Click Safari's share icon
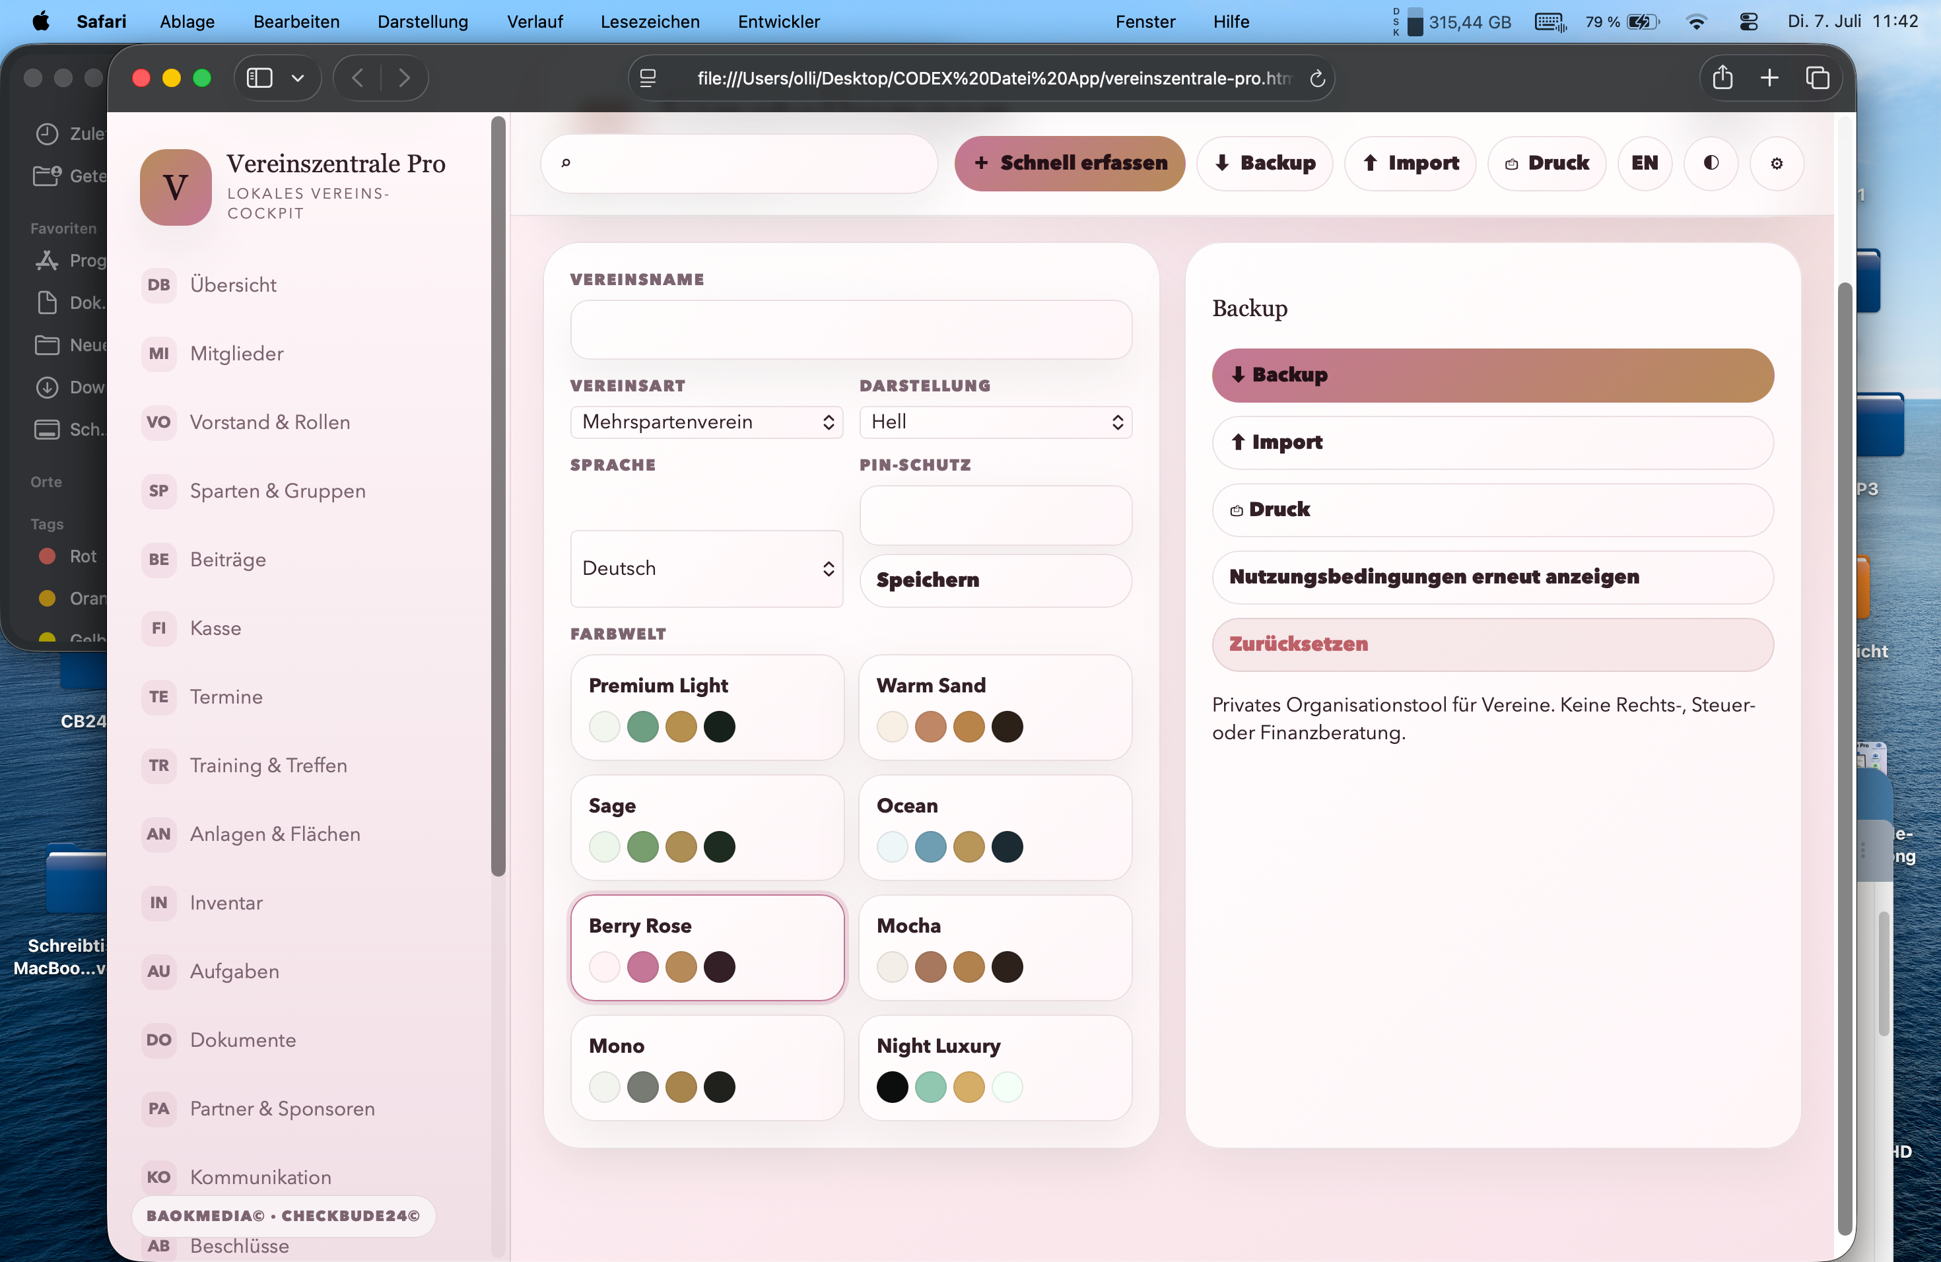Screen dimensions: 1941x1262 tap(1722, 77)
